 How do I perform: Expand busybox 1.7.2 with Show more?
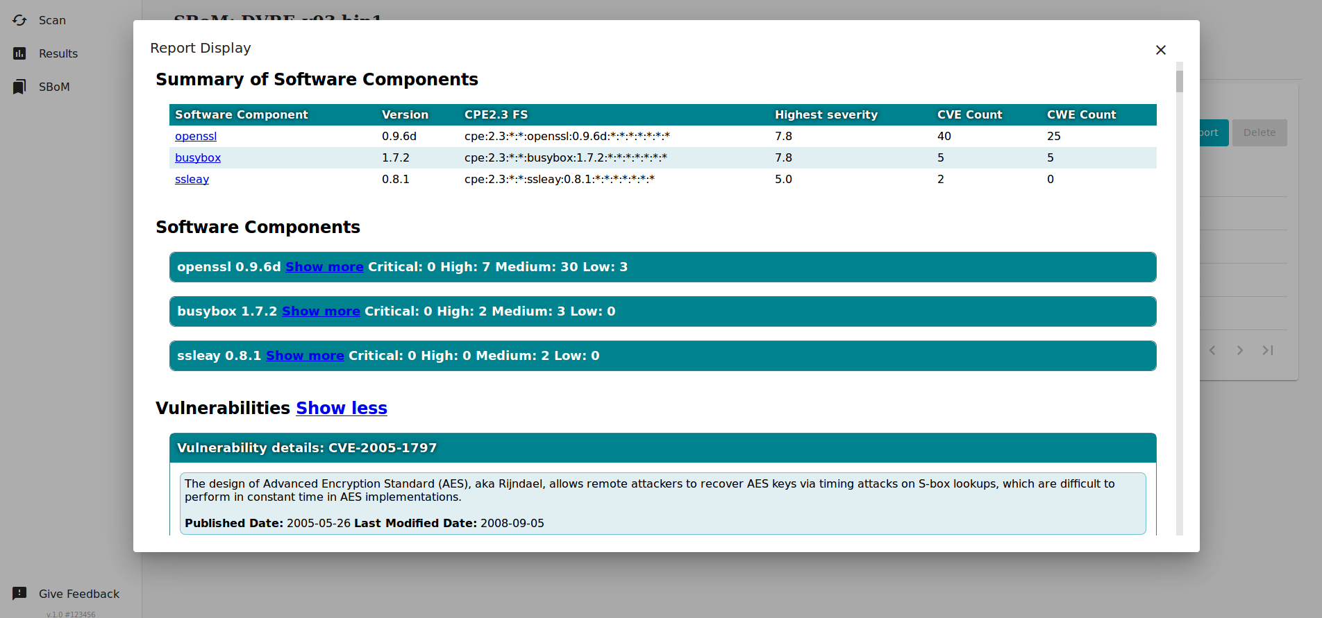(321, 311)
